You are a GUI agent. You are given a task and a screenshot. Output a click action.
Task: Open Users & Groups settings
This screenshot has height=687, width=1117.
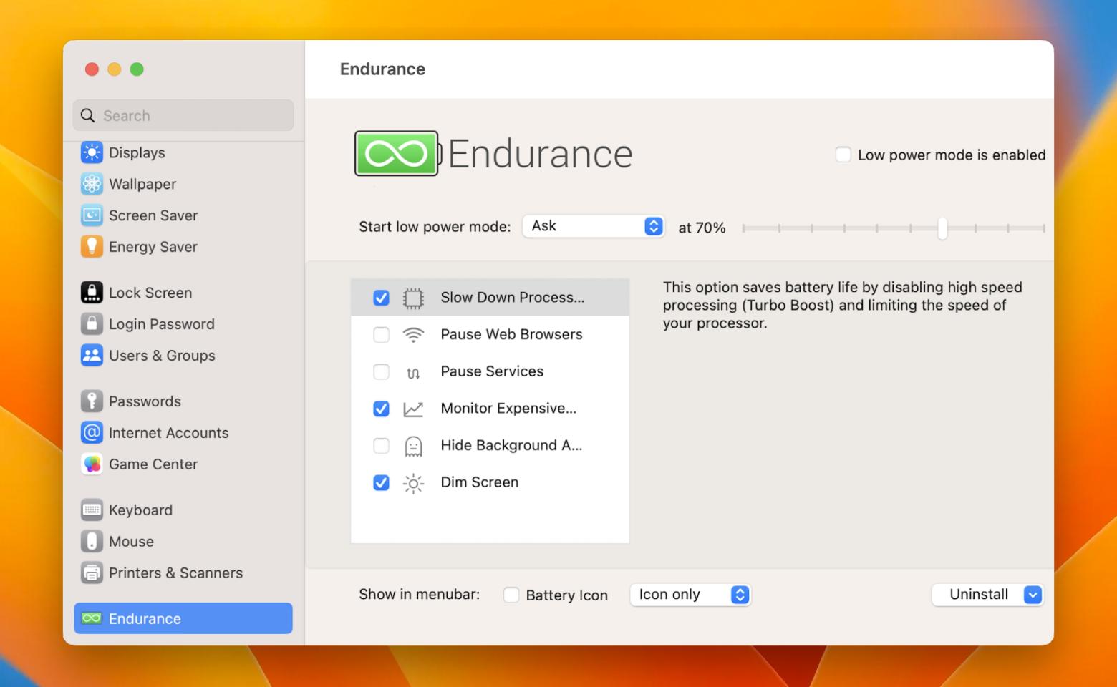click(183, 356)
